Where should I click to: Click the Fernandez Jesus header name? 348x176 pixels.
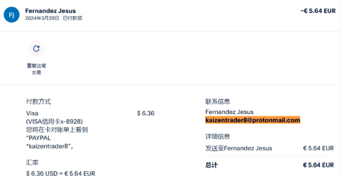click(50, 11)
